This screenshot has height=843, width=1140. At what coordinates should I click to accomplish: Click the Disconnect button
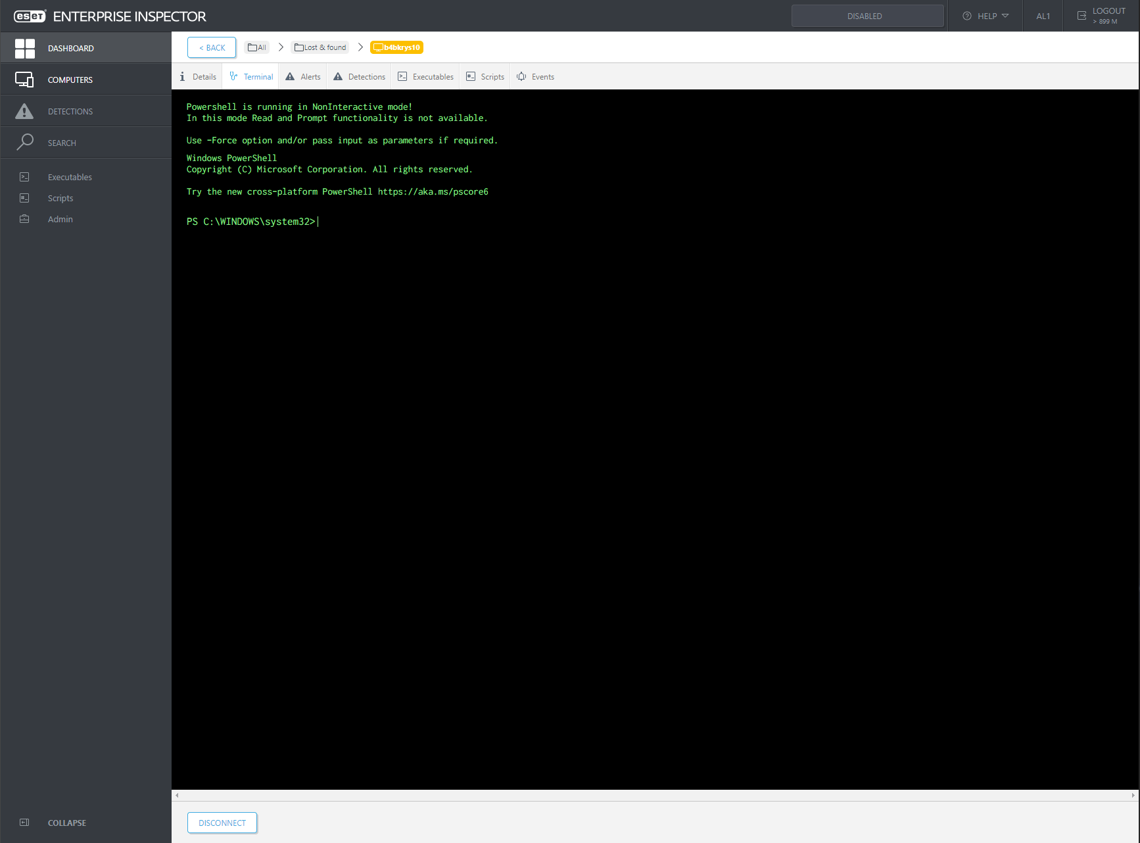[x=222, y=823]
